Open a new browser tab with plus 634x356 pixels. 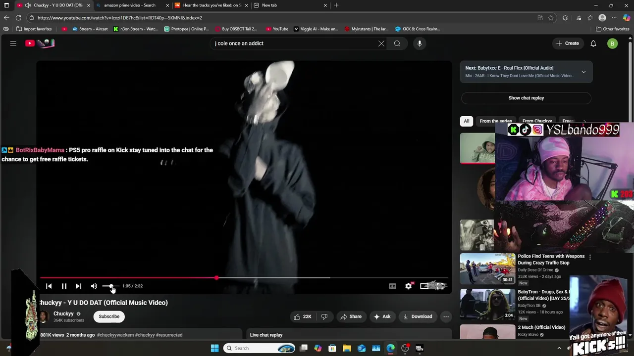pos(336,5)
